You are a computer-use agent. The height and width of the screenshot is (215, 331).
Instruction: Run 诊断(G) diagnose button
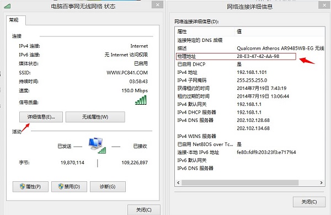coord(108,186)
